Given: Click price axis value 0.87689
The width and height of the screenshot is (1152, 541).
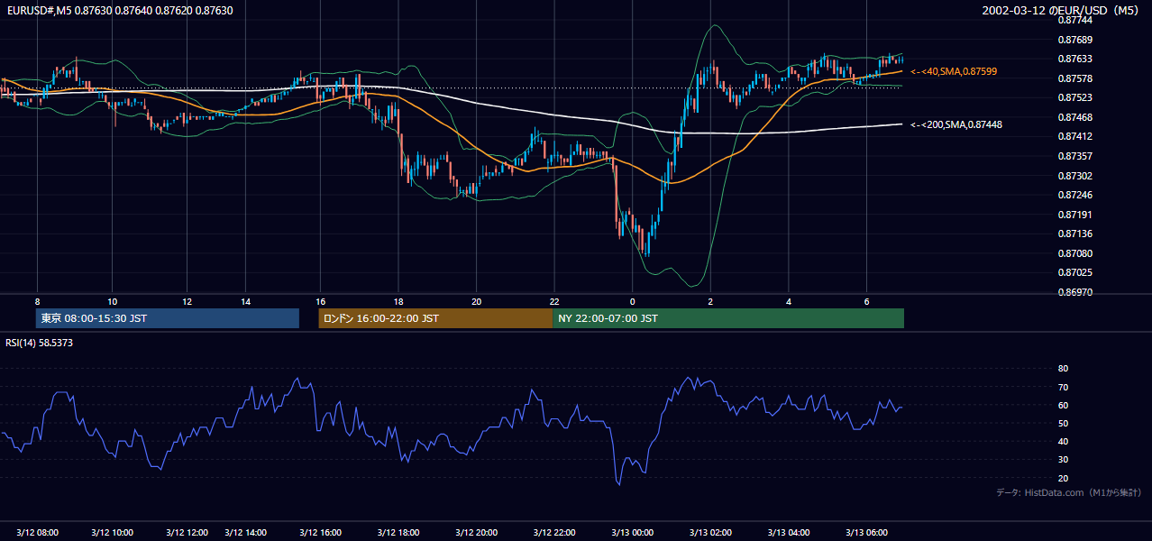Looking at the screenshot, I should point(1075,40).
